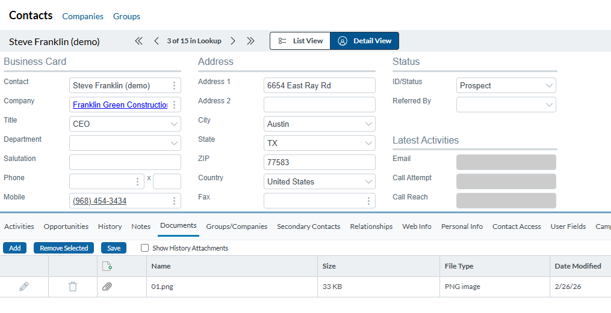Viewport: 611px width, 313px height.
Task: Edit the 01.png document with pencil icon
Action: (24, 287)
